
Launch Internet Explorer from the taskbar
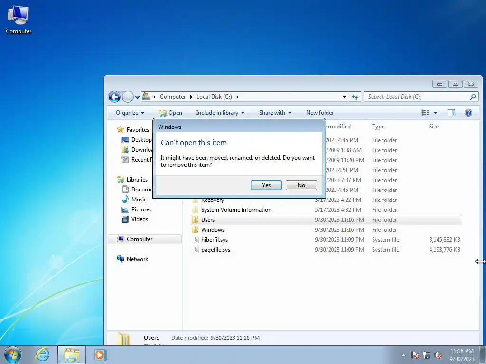42,355
